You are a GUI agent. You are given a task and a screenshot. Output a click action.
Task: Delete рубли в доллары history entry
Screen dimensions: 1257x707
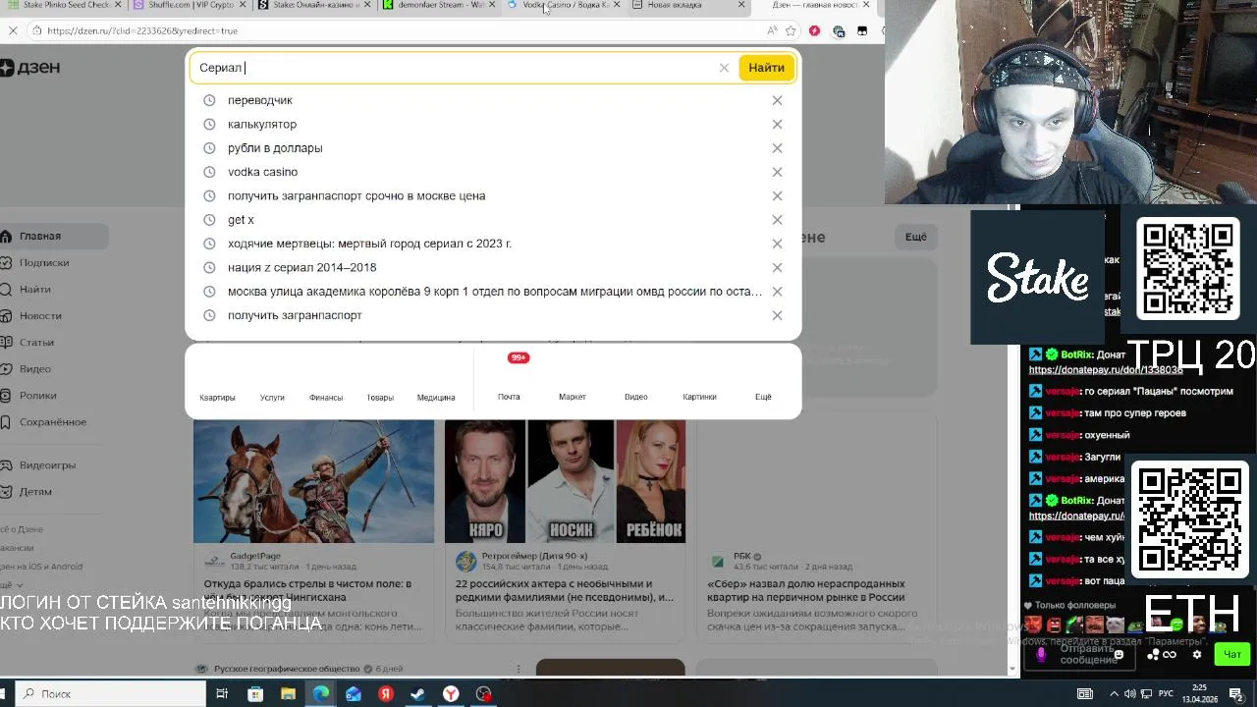click(x=777, y=148)
